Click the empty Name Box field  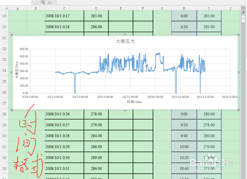click(15, 3)
